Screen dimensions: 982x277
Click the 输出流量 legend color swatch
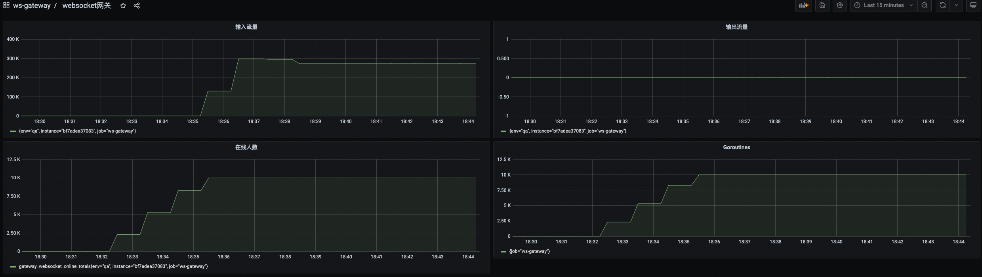coord(503,131)
